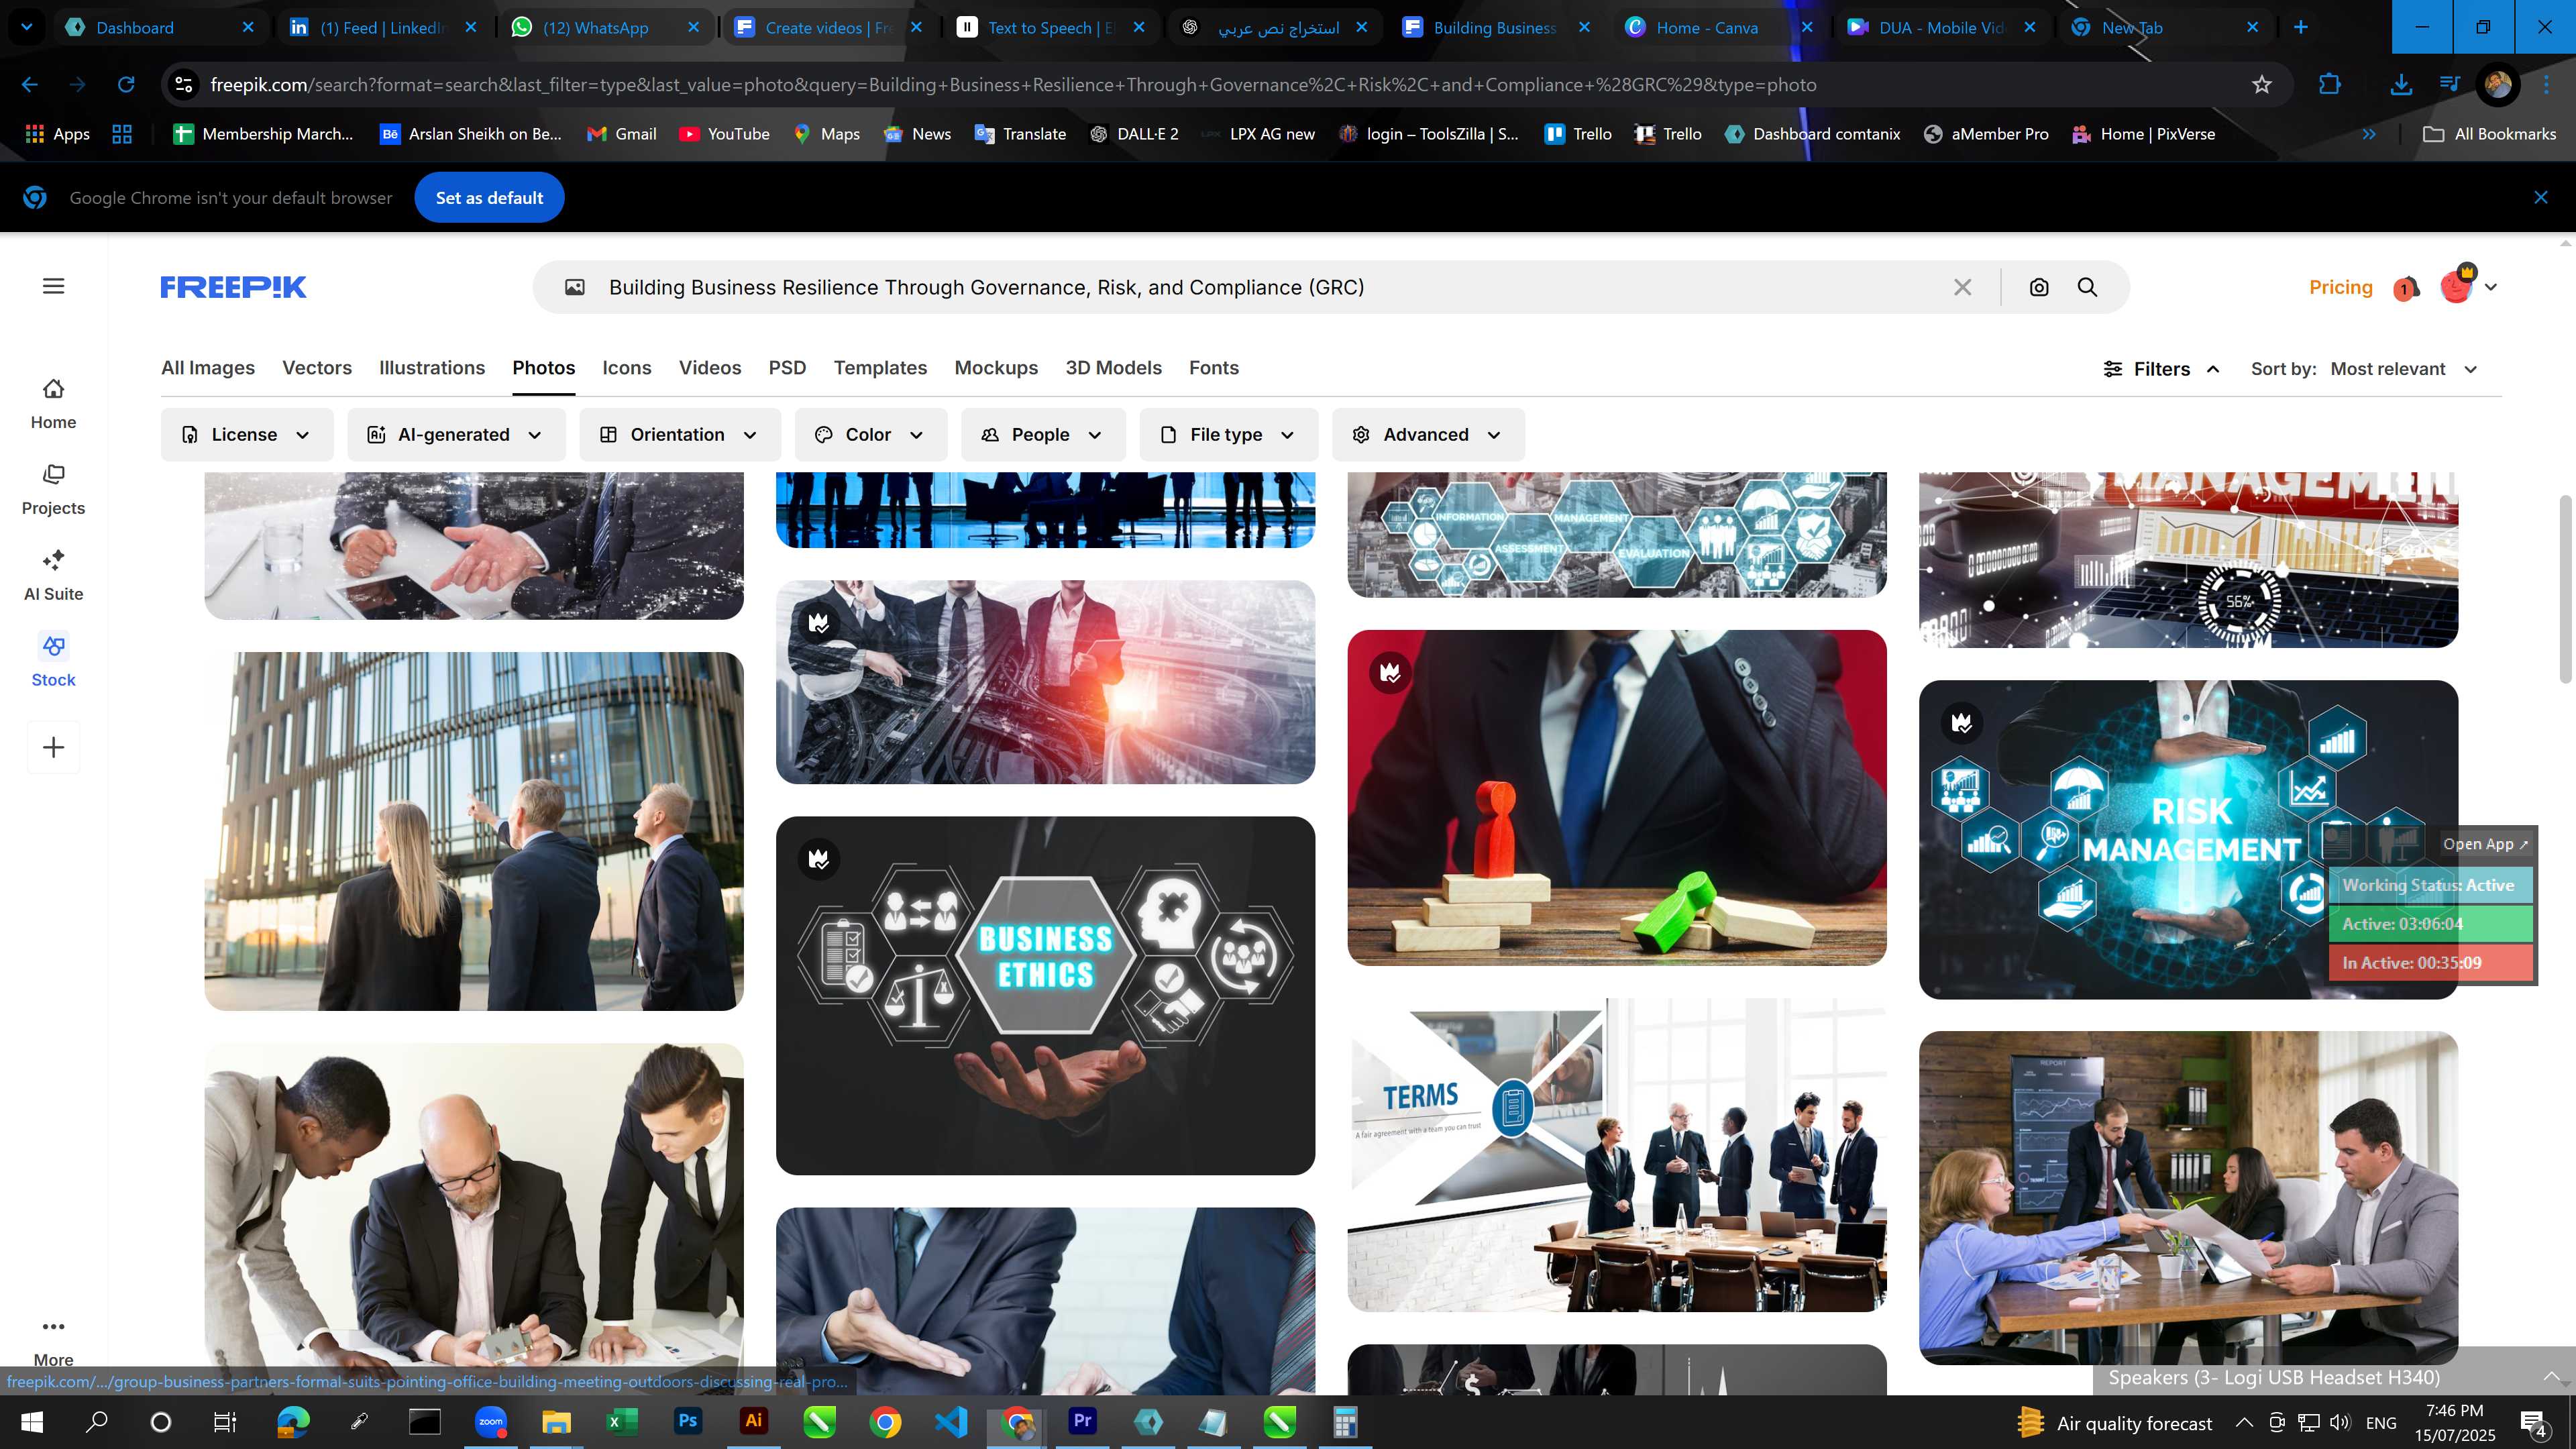Screen dimensions: 2576x1449
Task: Click Open App on the tracker widget
Action: tap(2485, 844)
